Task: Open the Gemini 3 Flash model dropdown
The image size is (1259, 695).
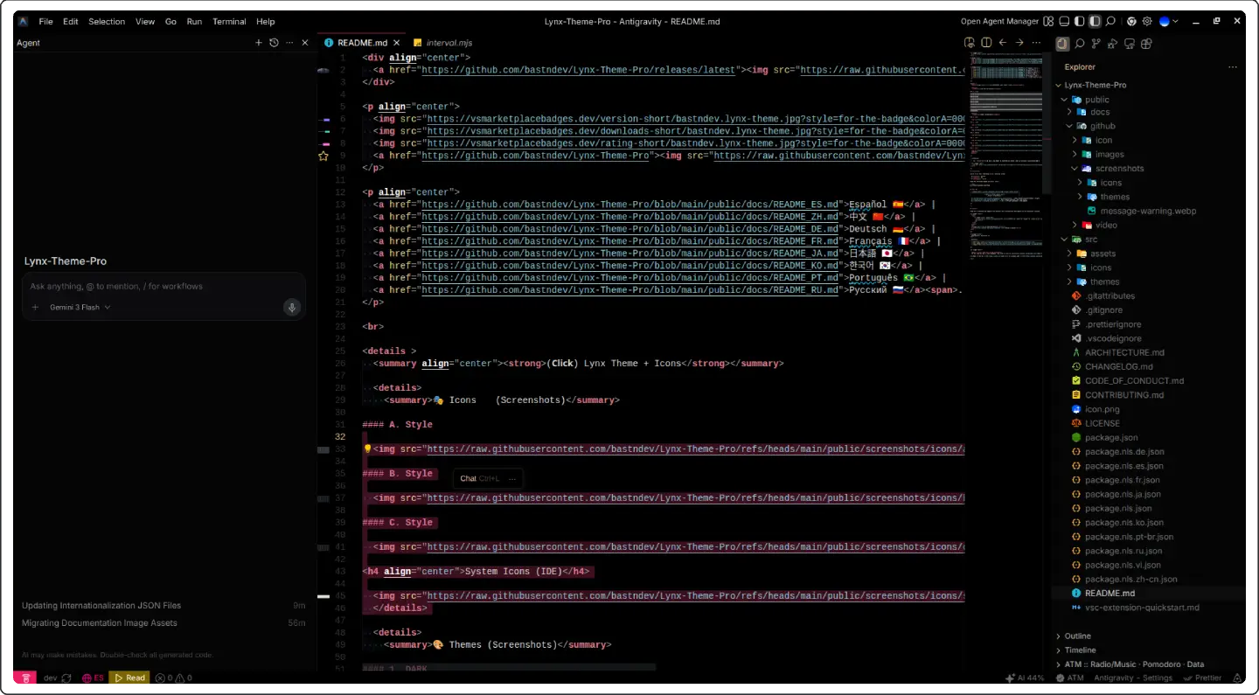Action: tap(80, 308)
